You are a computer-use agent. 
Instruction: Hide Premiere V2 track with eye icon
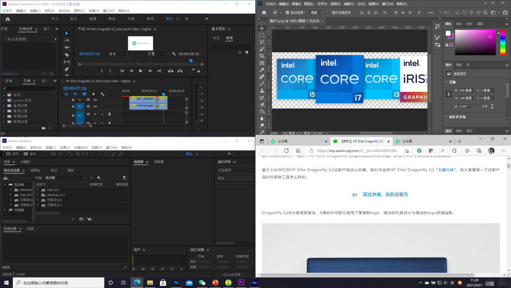95,100
